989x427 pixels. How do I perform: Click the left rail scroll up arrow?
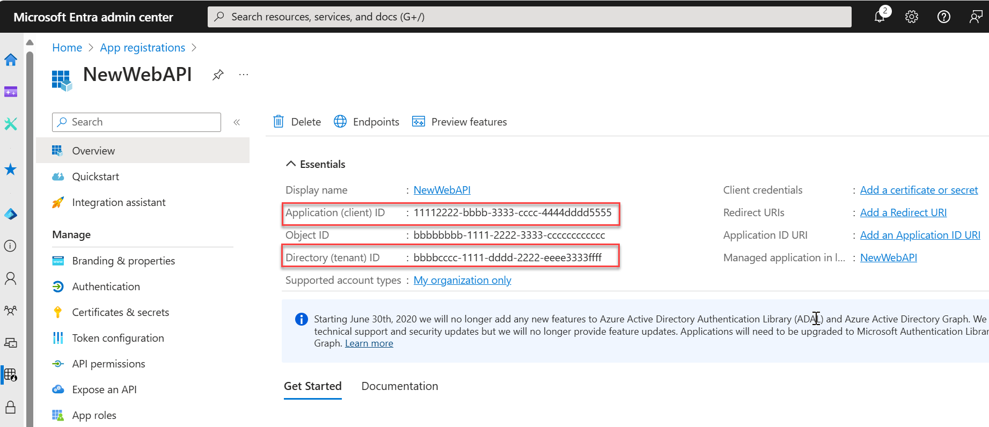tap(30, 42)
